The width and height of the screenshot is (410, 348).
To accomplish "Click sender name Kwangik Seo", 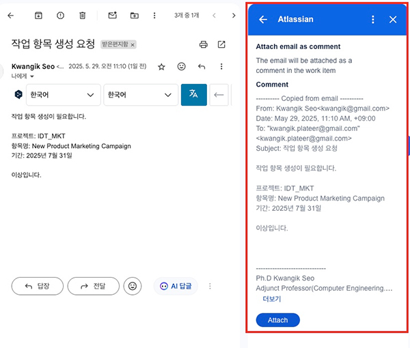I will coord(33,67).
